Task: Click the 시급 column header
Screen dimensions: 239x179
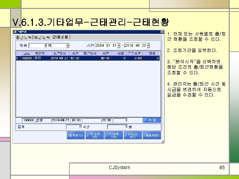Action: [119, 53]
